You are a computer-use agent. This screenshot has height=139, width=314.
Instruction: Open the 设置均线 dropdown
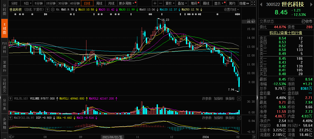[x=231, y=9]
